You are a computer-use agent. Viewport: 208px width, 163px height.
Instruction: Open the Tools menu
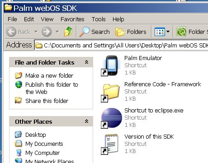[x=99, y=19]
